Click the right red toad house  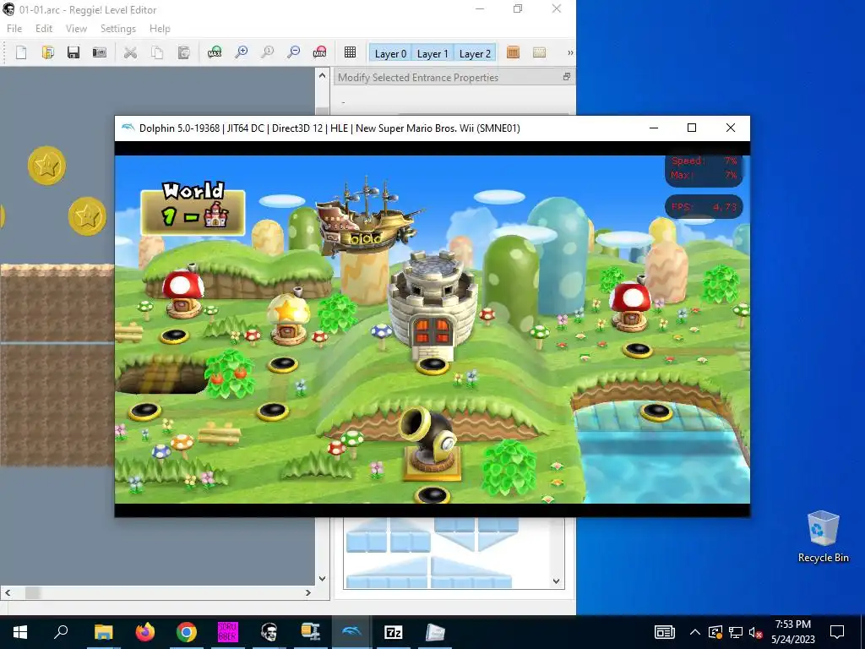coord(630,305)
